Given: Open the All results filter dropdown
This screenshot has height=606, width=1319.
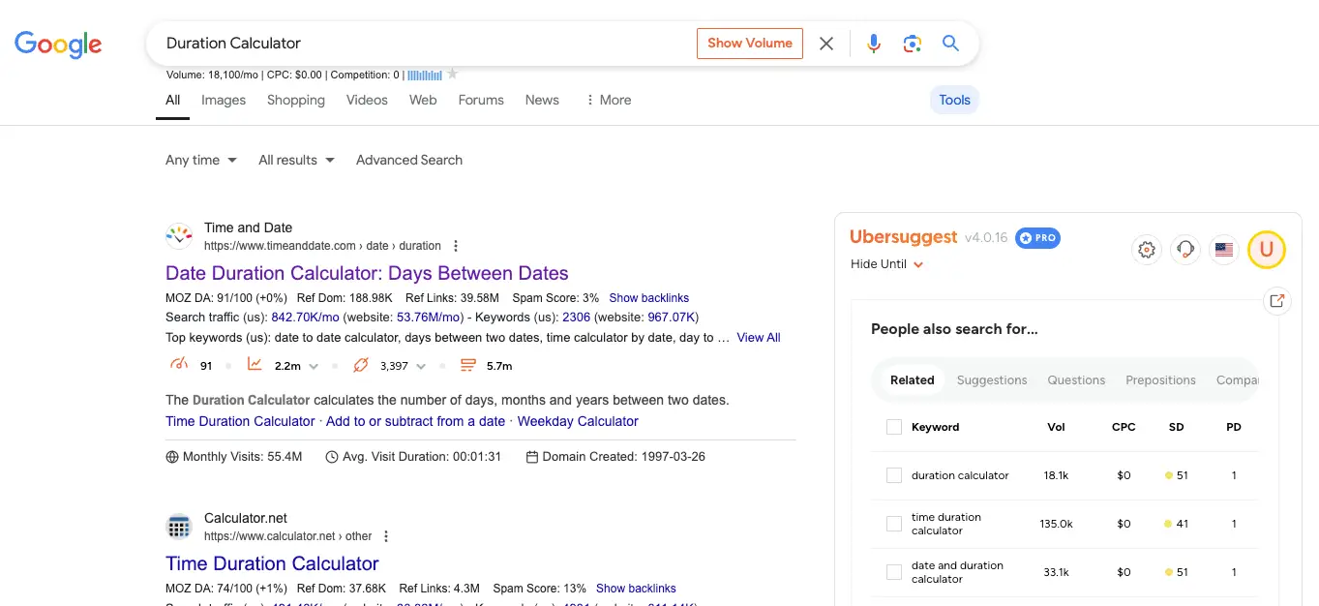Looking at the screenshot, I should [x=296, y=161].
